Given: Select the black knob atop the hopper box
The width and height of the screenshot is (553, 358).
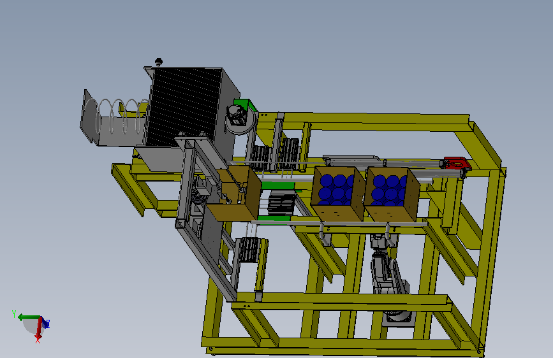Looking at the screenshot, I should pyautogui.click(x=159, y=62).
